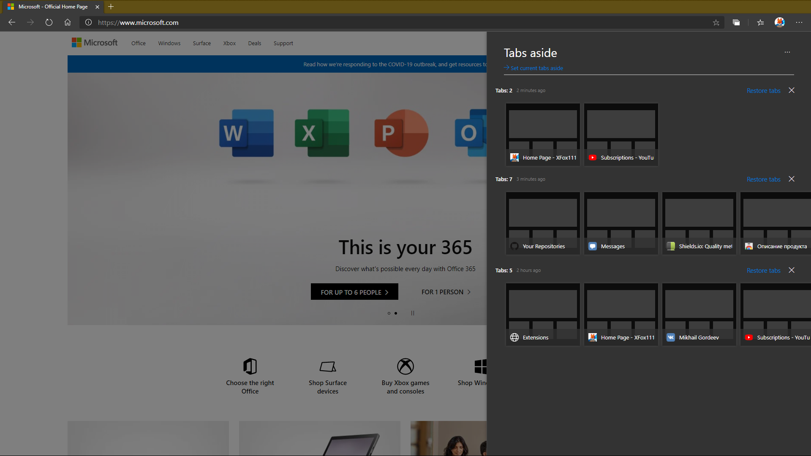Open the Shields.io saved tab

point(699,223)
